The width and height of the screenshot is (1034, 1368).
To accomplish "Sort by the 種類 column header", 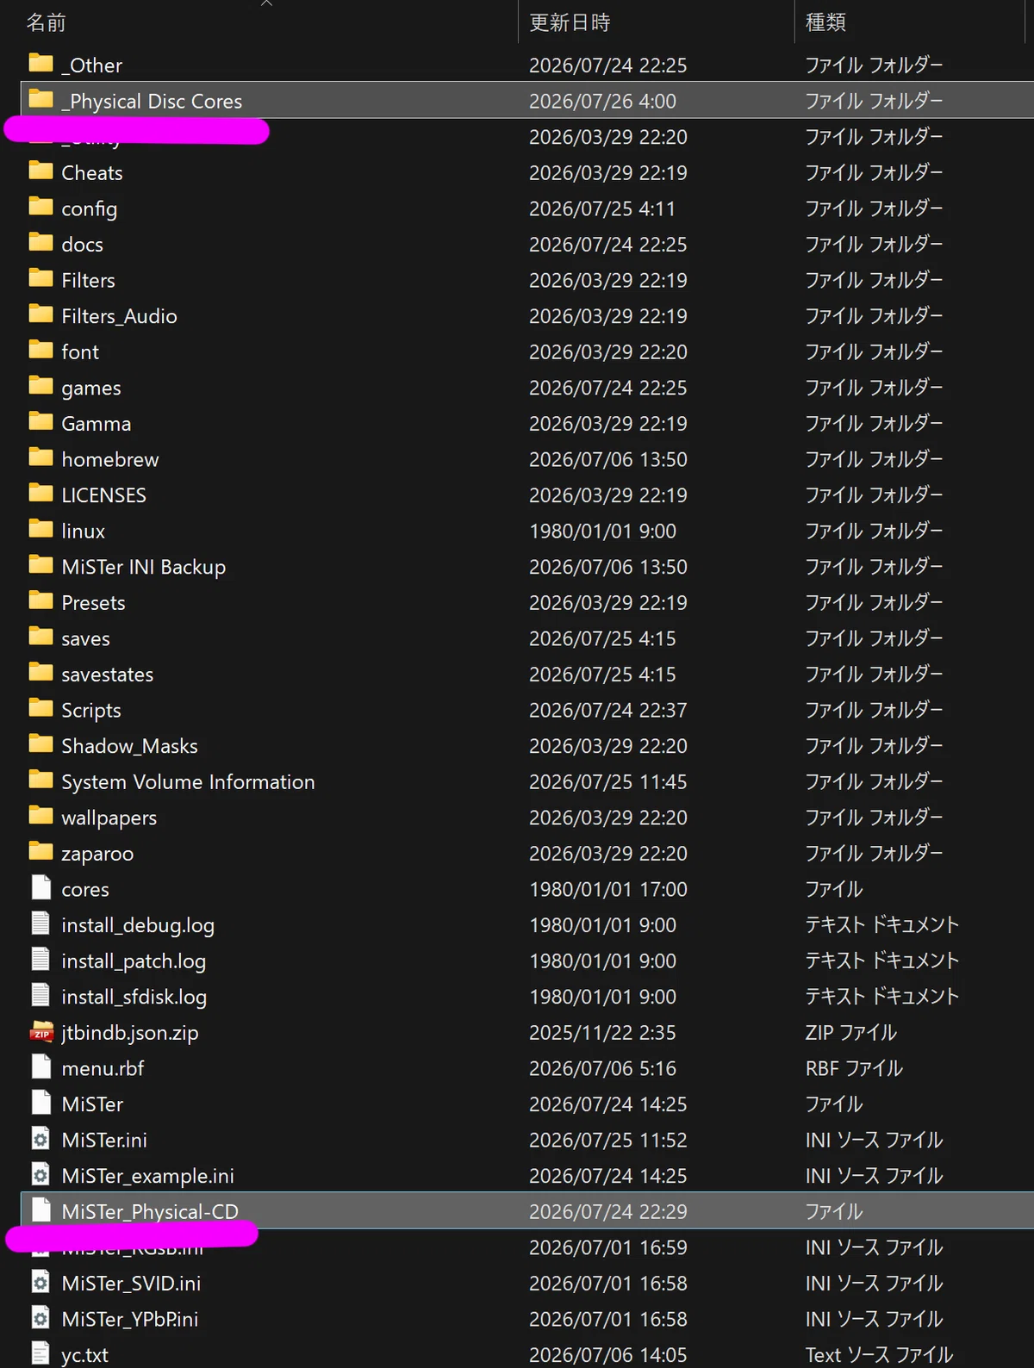I will (x=825, y=22).
